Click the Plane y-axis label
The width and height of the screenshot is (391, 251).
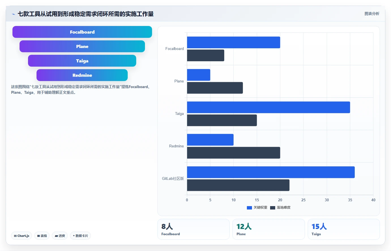[179, 81]
